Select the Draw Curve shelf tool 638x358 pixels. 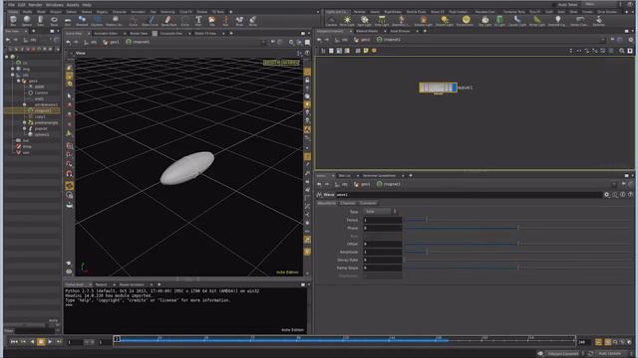coord(151,21)
